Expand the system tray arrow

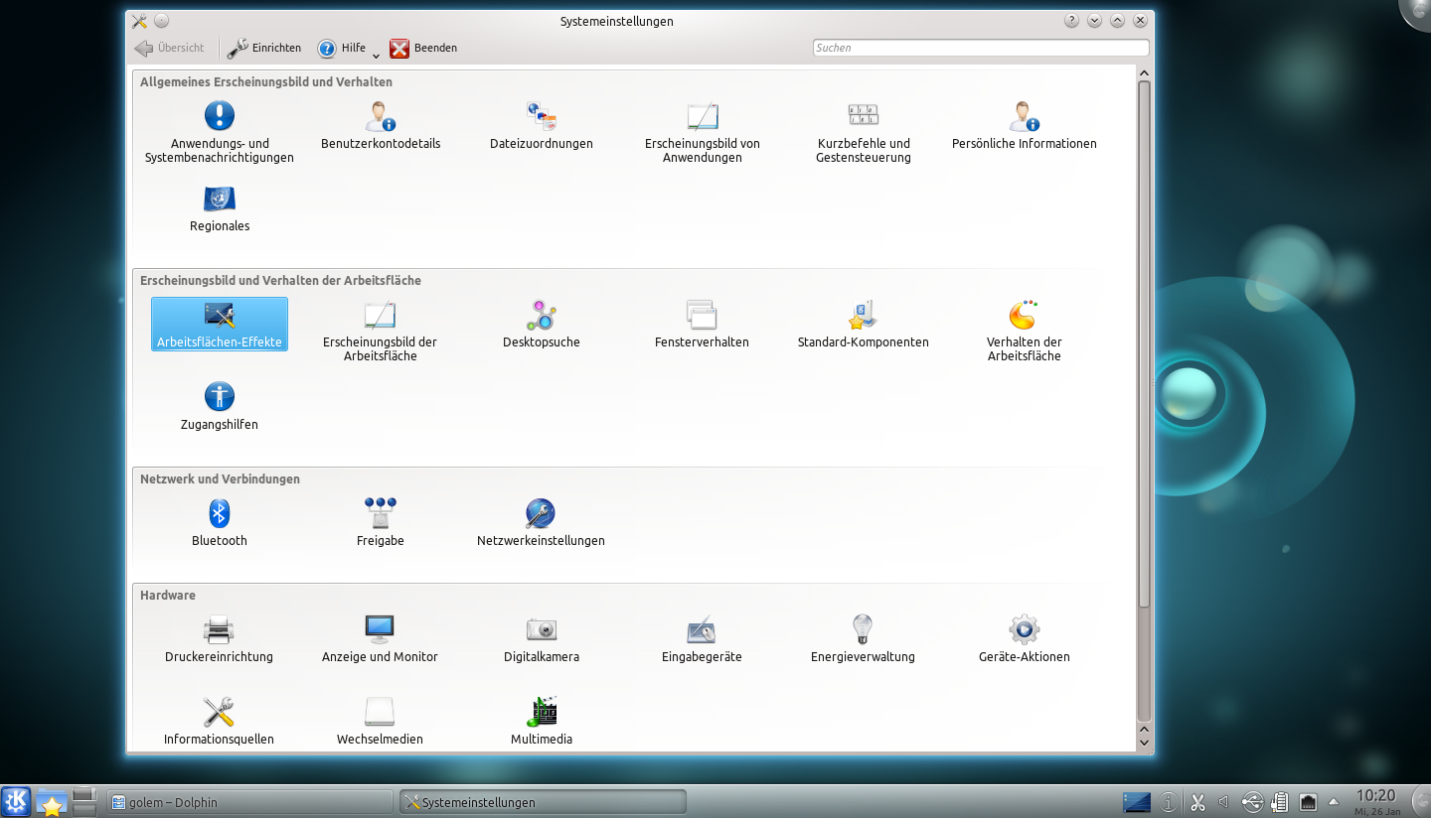click(1333, 801)
